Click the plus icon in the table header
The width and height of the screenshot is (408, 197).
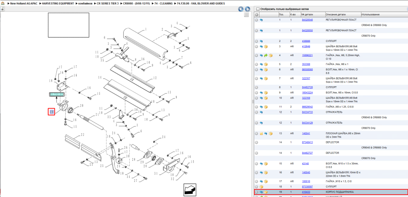pyautogui.click(x=257, y=15)
